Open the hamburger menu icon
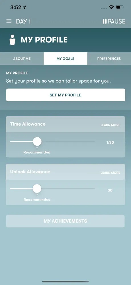131x285 pixels. point(9,21)
